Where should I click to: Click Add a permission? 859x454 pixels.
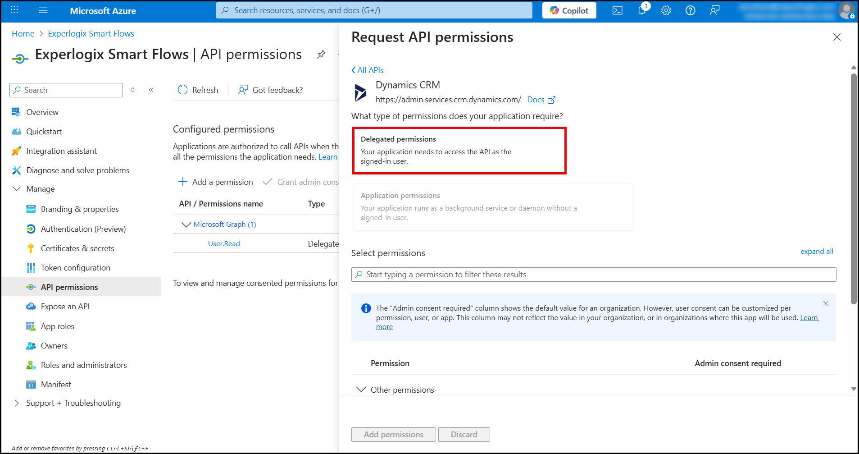pos(215,182)
